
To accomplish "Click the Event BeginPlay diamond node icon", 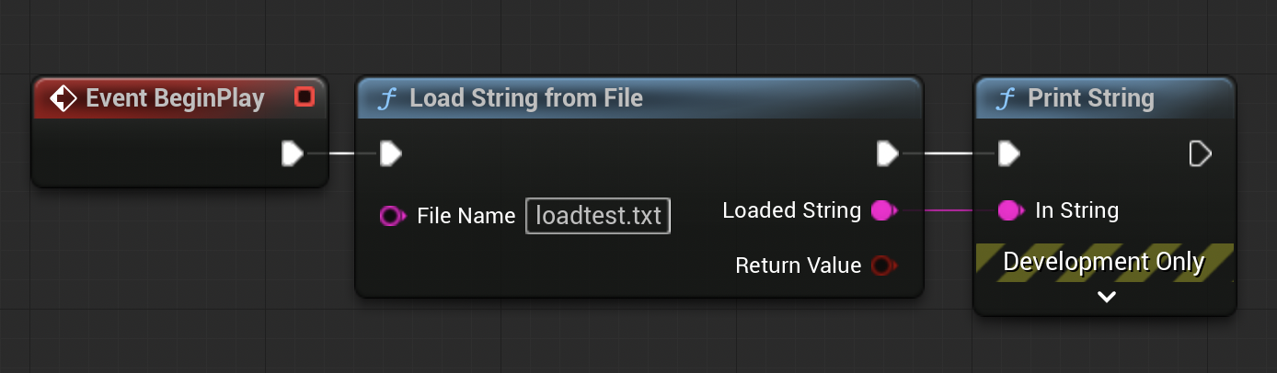I will click(63, 98).
